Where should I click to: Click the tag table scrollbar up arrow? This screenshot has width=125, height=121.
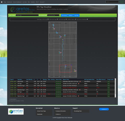coord(115,79)
